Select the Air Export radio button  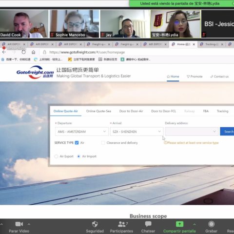pyautogui.click(x=56, y=156)
